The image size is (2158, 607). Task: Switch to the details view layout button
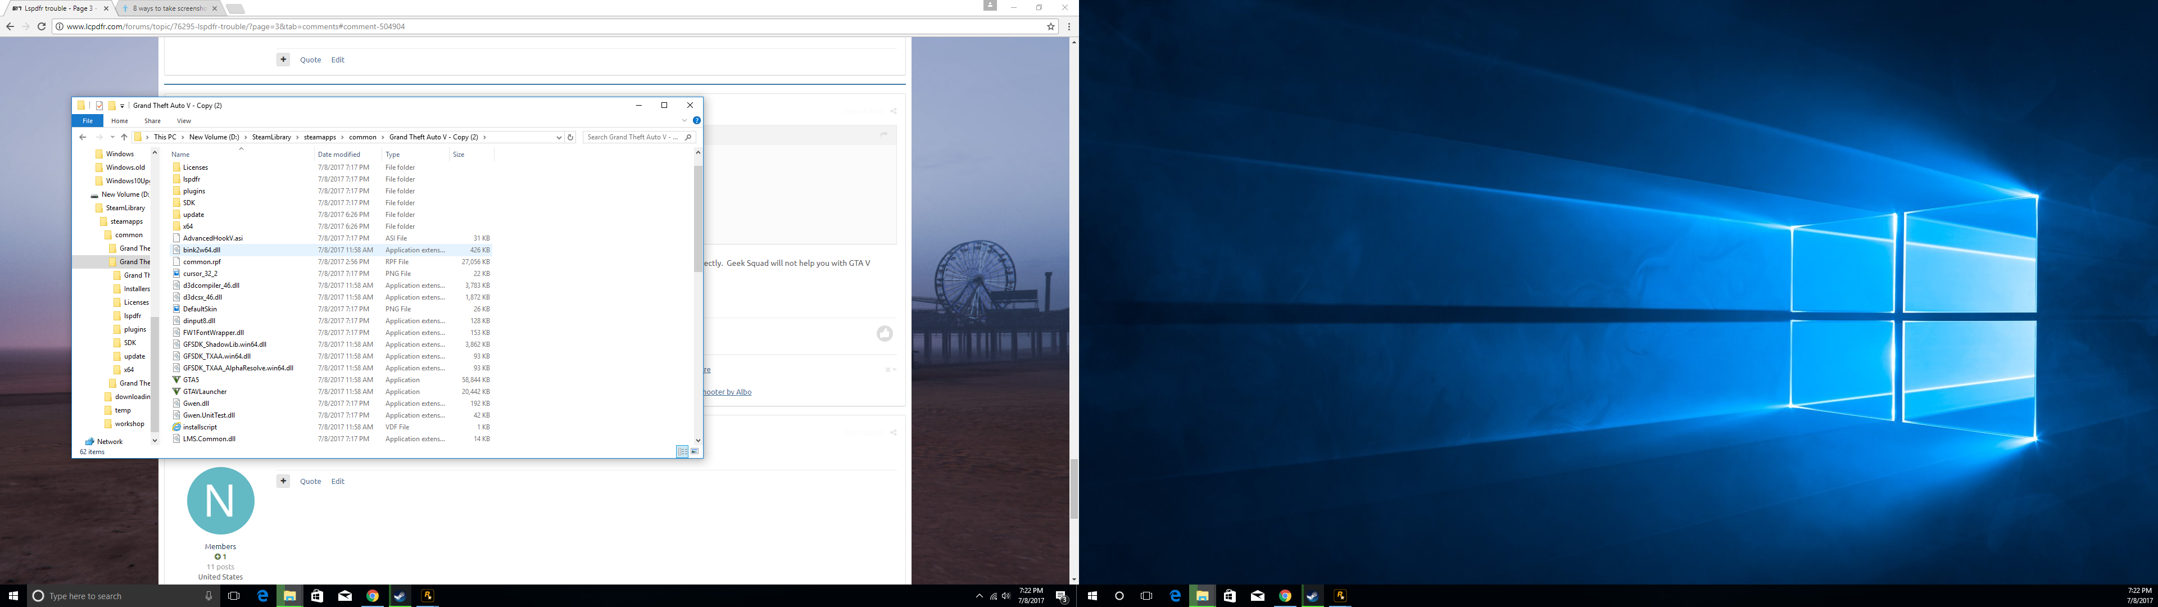point(682,452)
